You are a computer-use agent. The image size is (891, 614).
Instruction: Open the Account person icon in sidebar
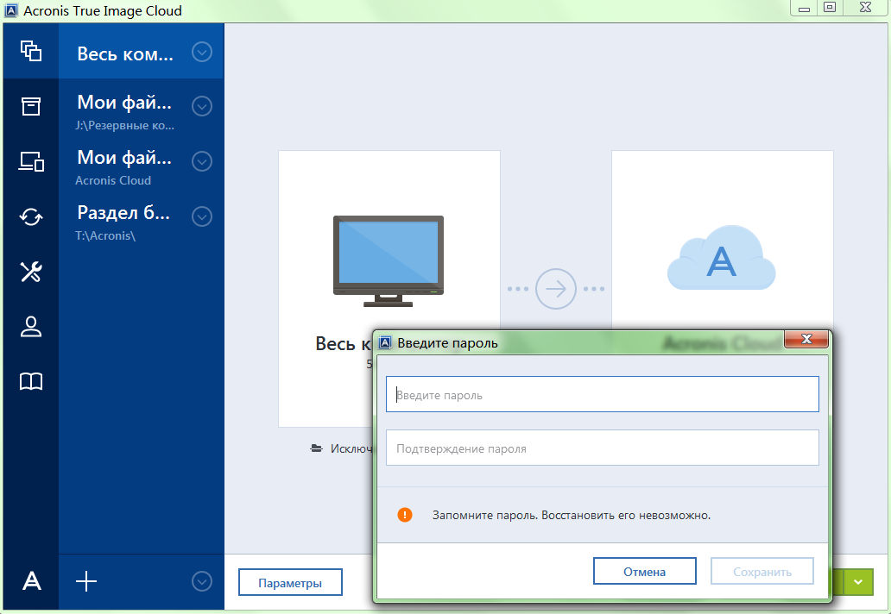31,326
